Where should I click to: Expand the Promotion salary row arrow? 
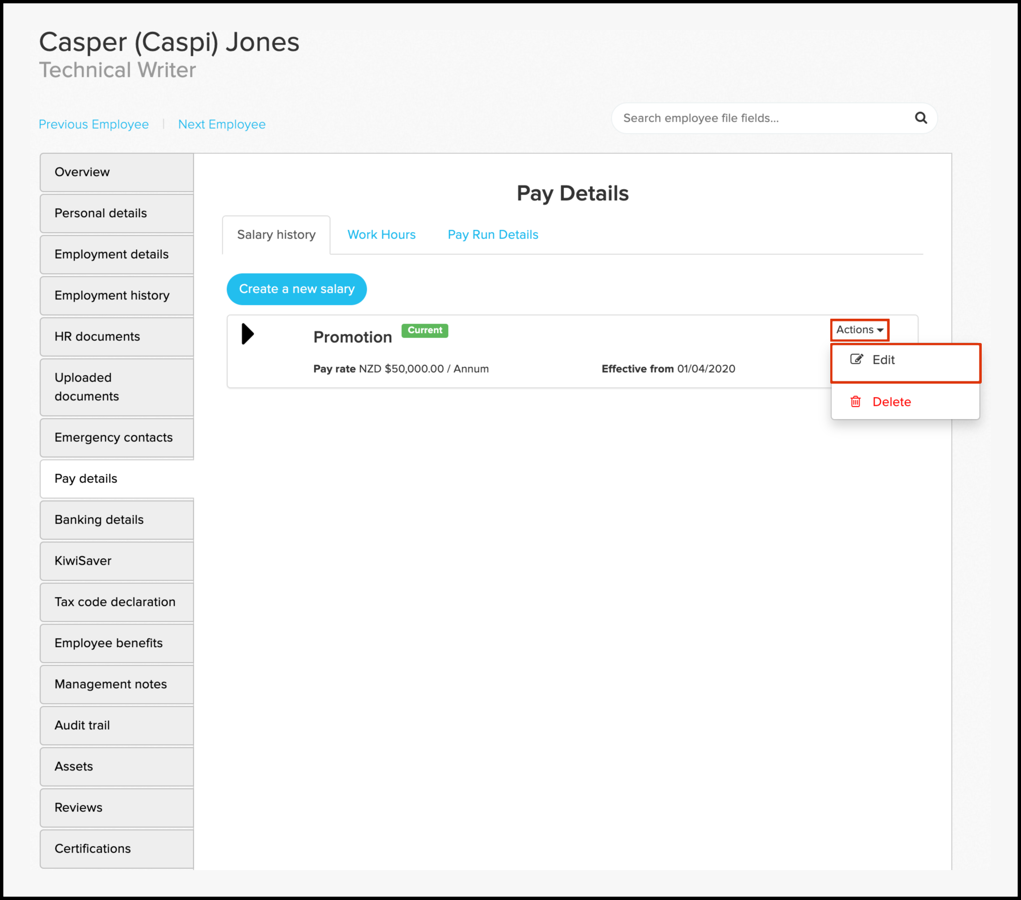point(248,334)
